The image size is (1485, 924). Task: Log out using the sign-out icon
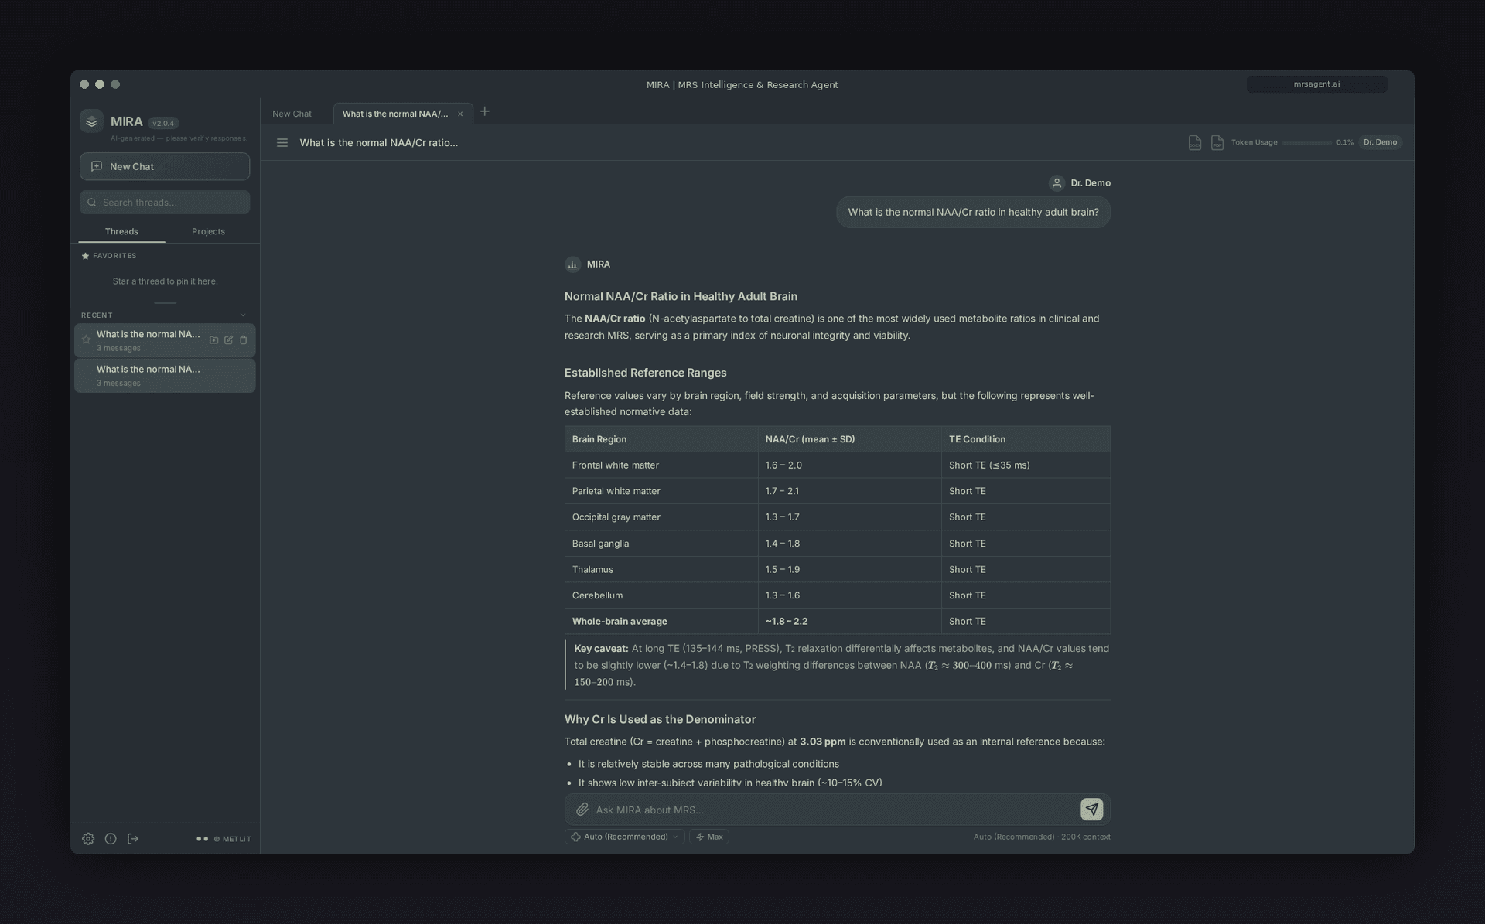coord(133,838)
